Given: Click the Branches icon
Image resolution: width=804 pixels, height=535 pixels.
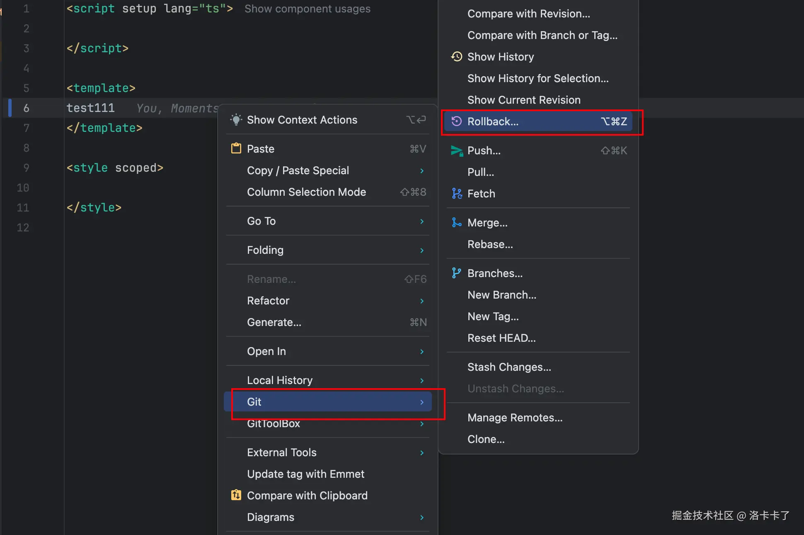Looking at the screenshot, I should click(456, 273).
